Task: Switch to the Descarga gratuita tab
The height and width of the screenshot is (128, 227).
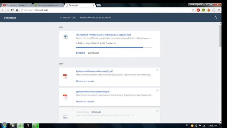Action: click(x=48, y=5)
